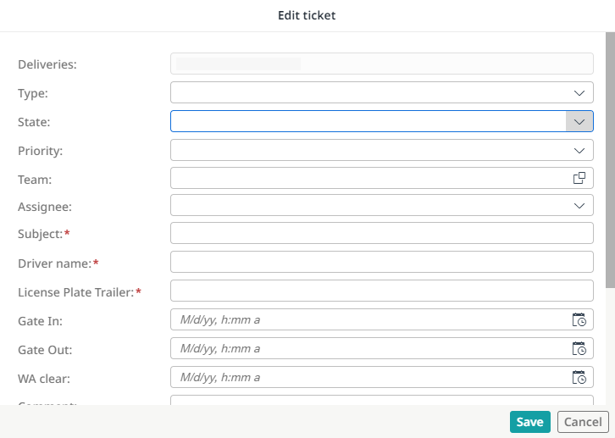Screen dimensions: 615x438
Task: Click the 'License Plate Trailer:' label
Action: [x=76, y=292]
